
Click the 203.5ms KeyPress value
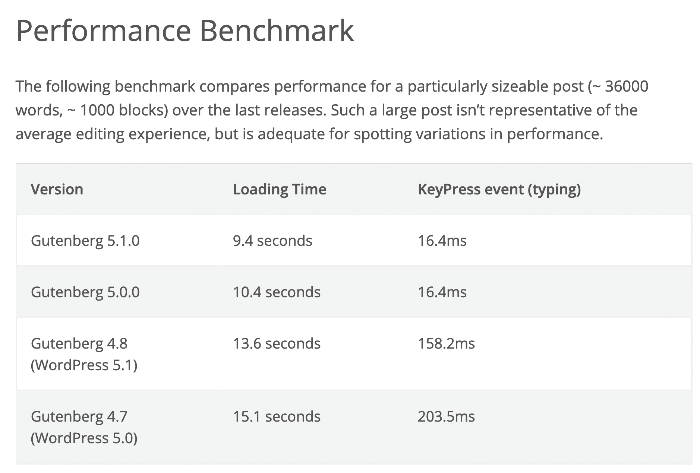(446, 416)
